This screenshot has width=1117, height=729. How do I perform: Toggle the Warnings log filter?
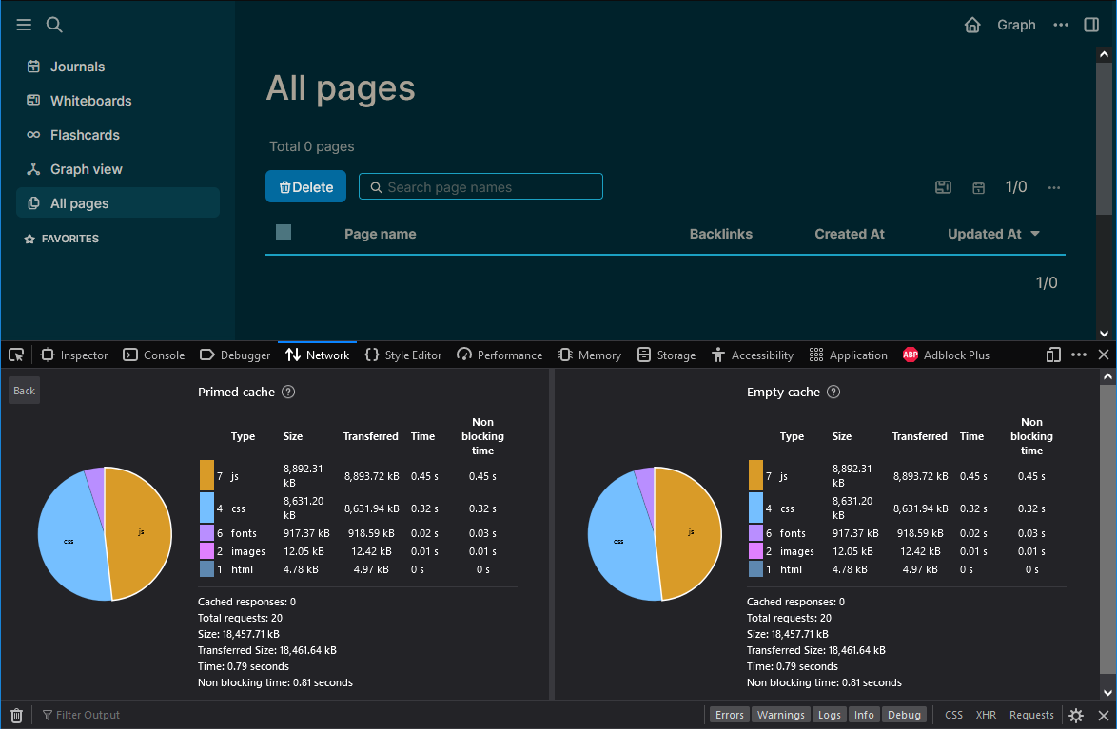(x=781, y=714)
